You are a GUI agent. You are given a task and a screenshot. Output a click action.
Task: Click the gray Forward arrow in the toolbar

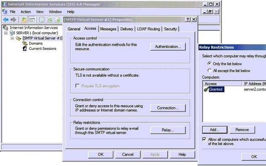[13, 20]
